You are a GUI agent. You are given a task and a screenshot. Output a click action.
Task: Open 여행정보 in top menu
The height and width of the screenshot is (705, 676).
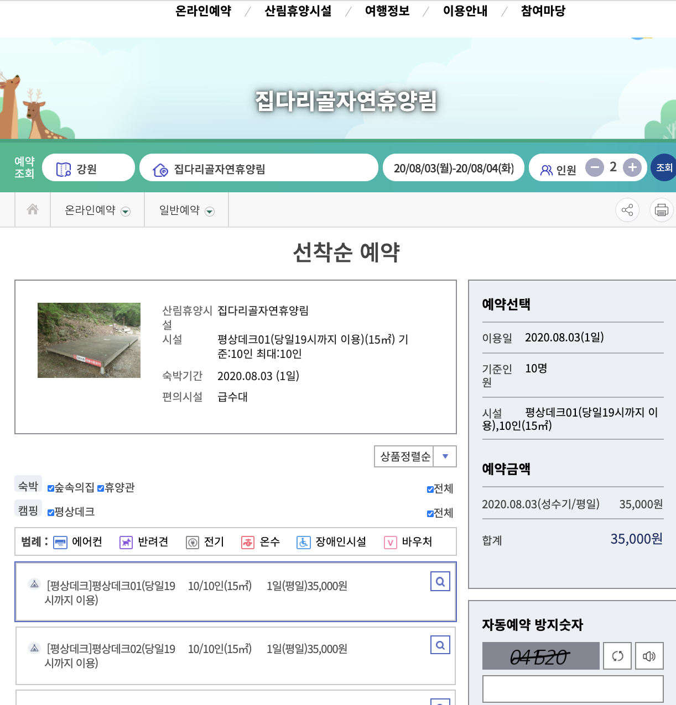pyautogui.click(x=387, y=11)
